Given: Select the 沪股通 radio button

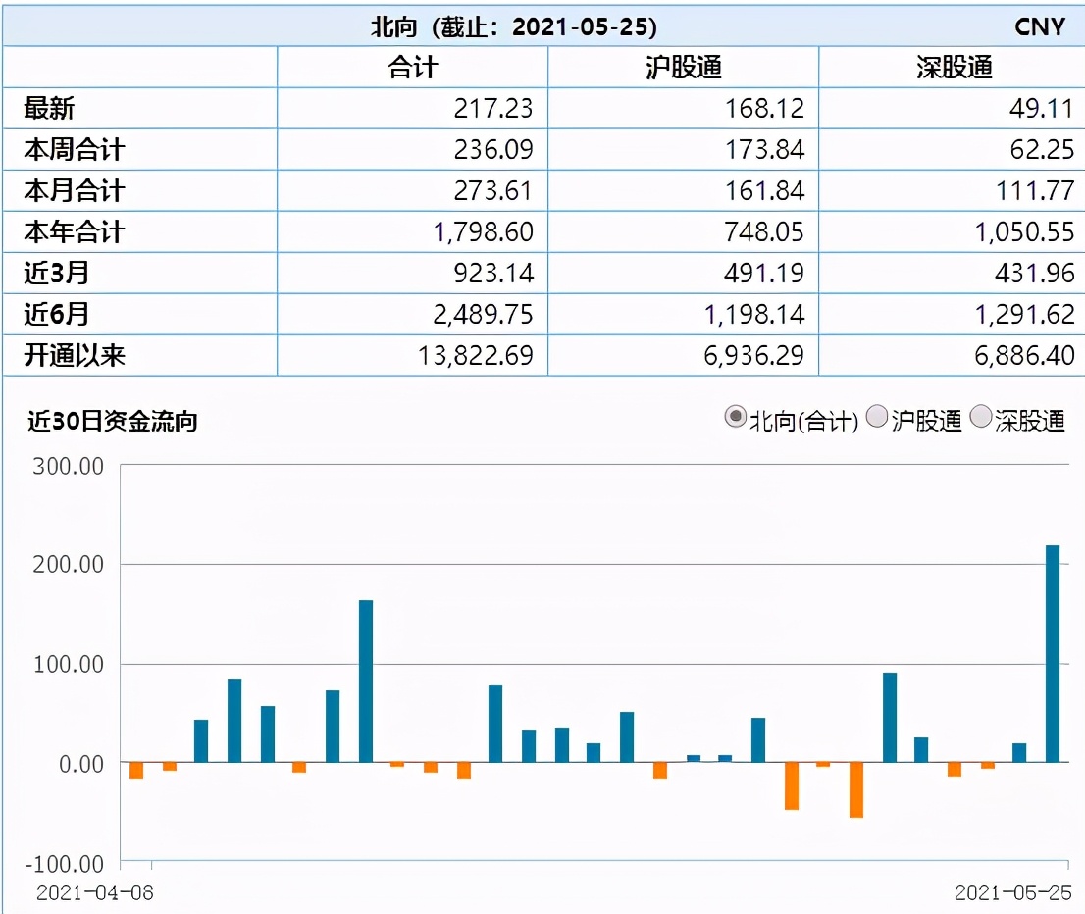Looking at the screenshot, I should click(x=878, y=418).
